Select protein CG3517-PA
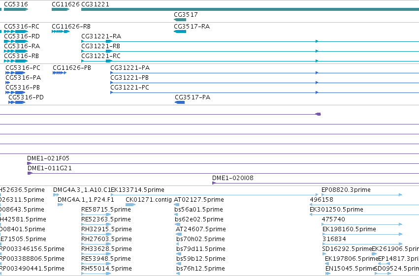Viewport: 419px width, 276px height. [193, 97]
